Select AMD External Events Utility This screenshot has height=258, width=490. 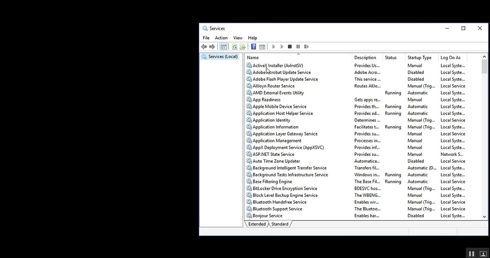click(x=278, y=93)
